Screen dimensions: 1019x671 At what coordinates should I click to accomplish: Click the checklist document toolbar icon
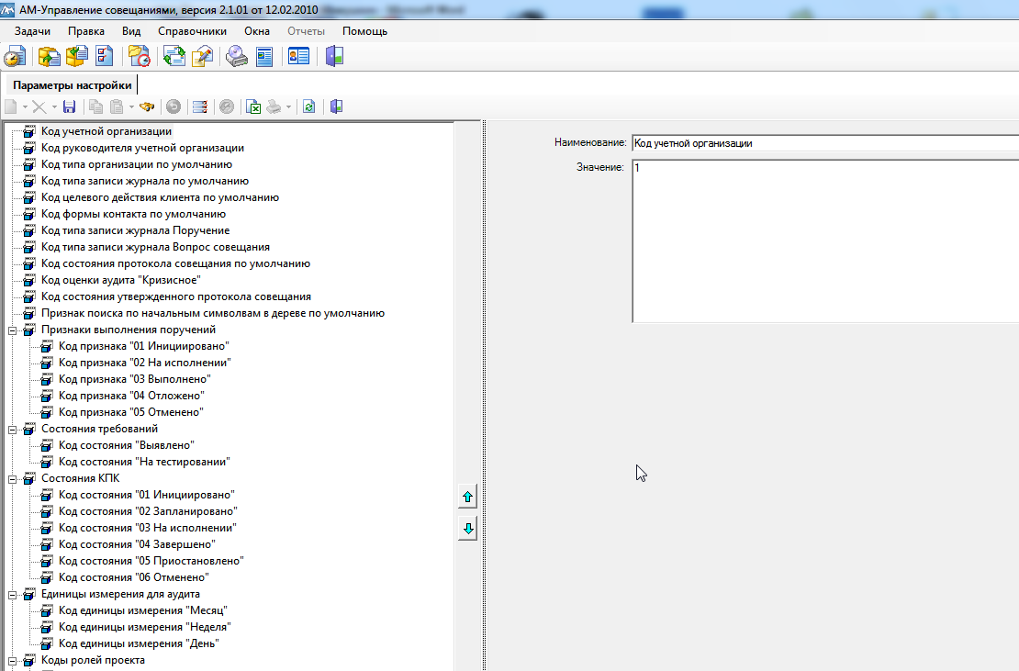coord(105,57)
